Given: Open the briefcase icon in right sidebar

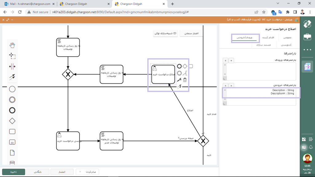Looking at the screenshot, I should tap(307, 37).
